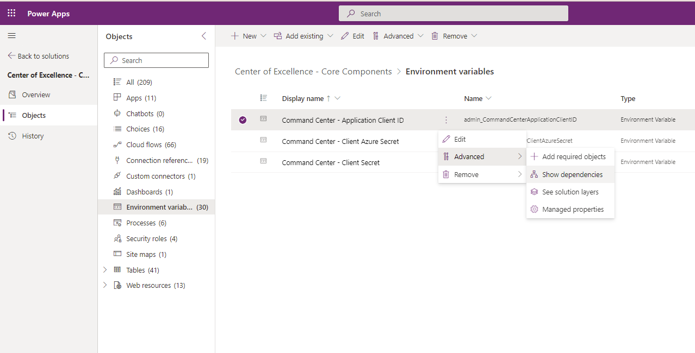
Task: Click the search field in the Objects panel
Action: (156, 60)
